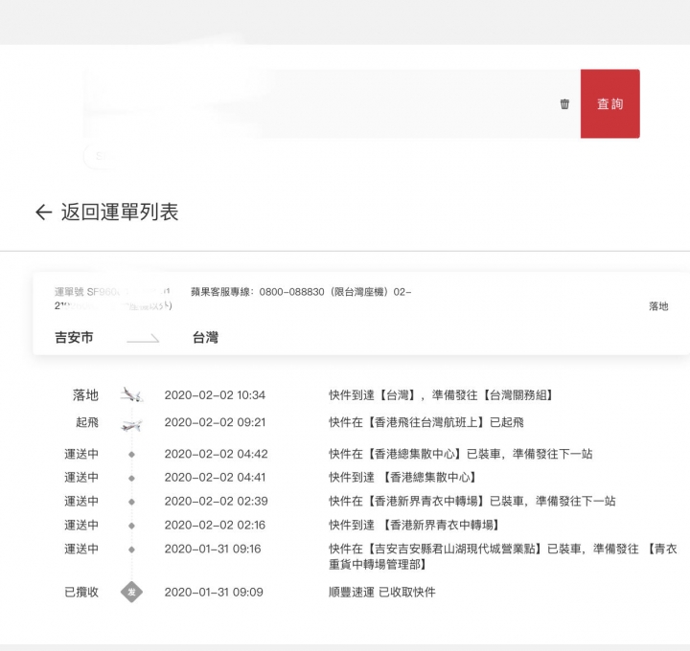This screenshot has width=690, height=651.
Task: Click the tracking number input field
Action: click(332, 103)
